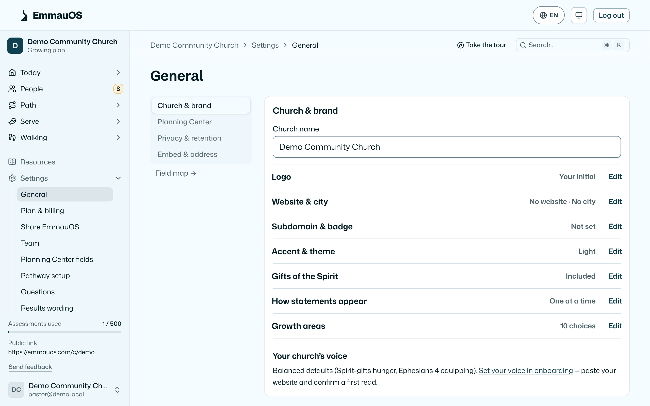This screenshot has height=406, width=650.
Task: Edit How statements appear
Action: tap(615, 301)
